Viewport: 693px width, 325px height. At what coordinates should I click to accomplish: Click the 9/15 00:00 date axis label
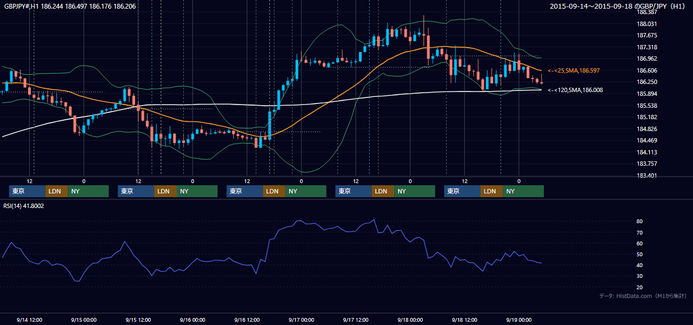click(x=84, y=320)
